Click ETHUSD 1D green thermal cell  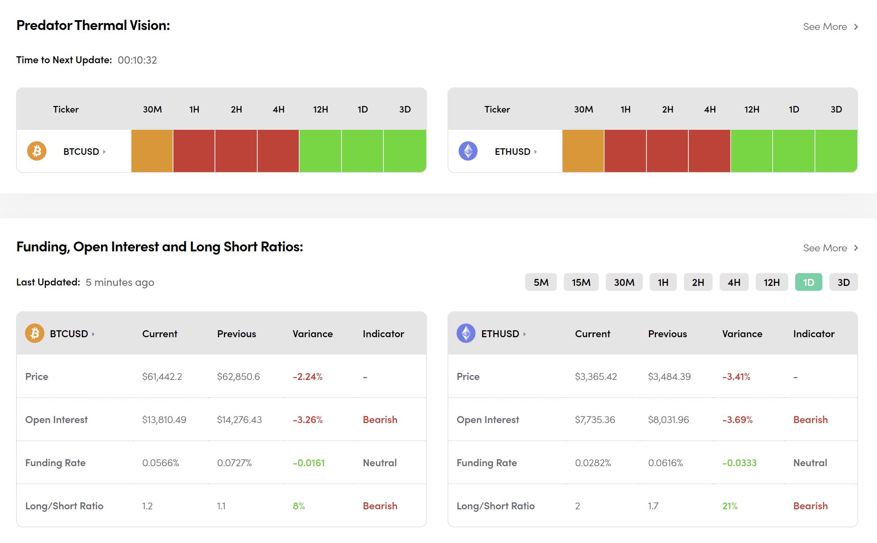coord(794,151)
